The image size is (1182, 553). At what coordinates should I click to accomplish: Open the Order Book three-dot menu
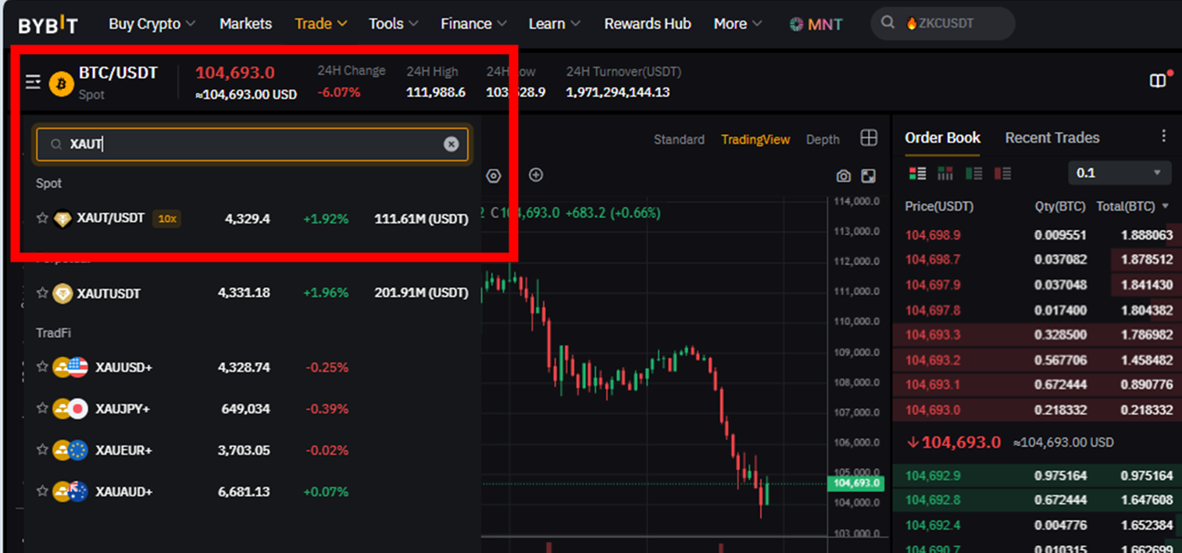point(1165,136)
